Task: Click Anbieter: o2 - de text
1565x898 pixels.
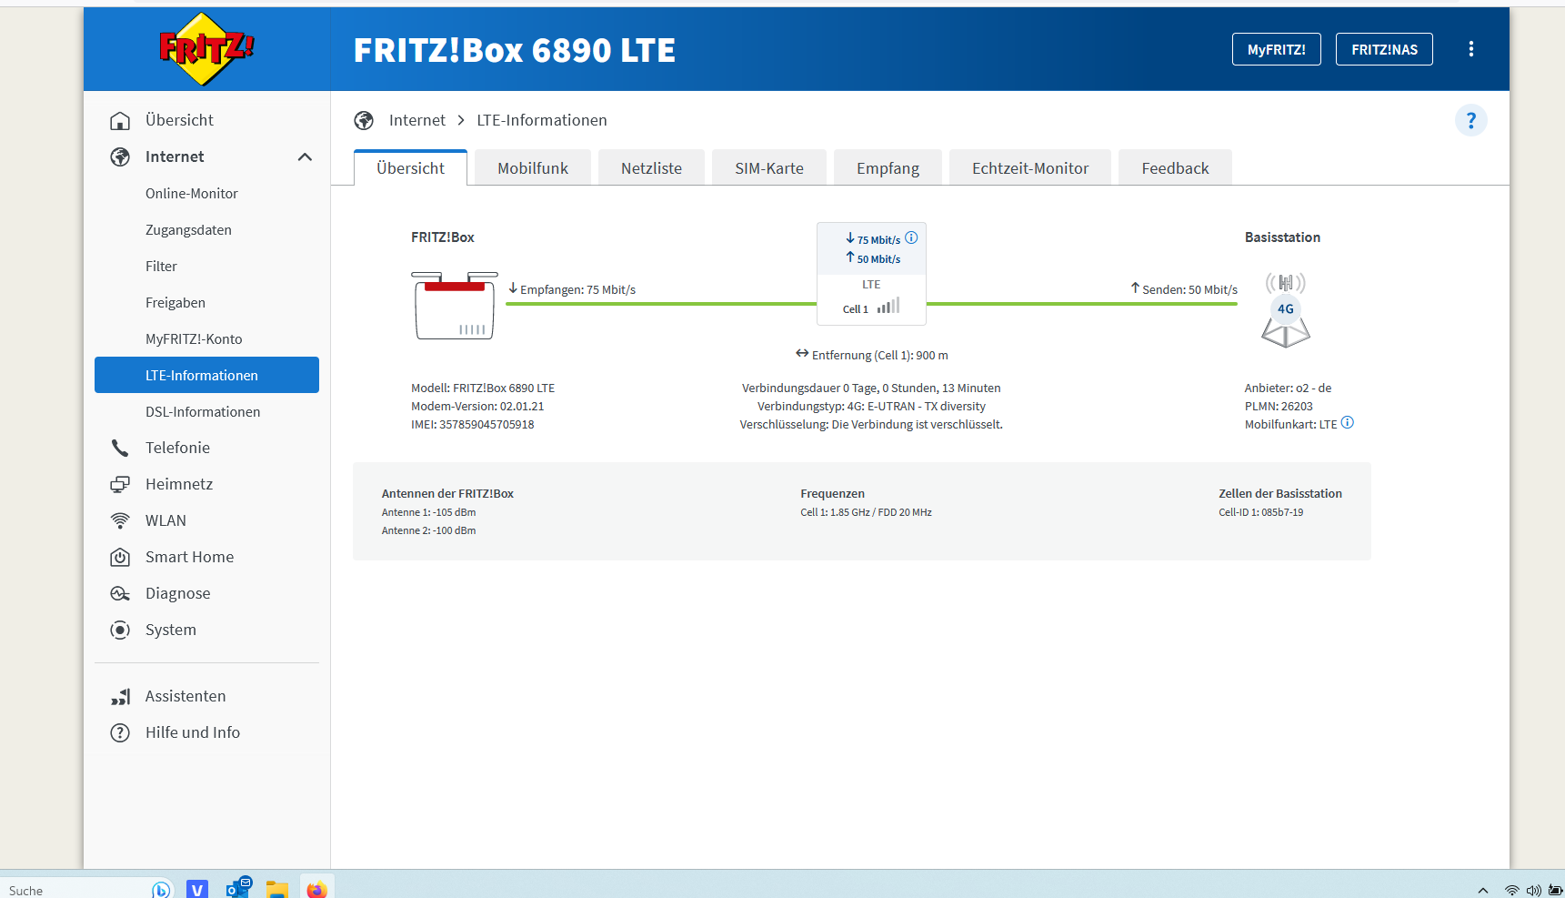Action: 1288,388
